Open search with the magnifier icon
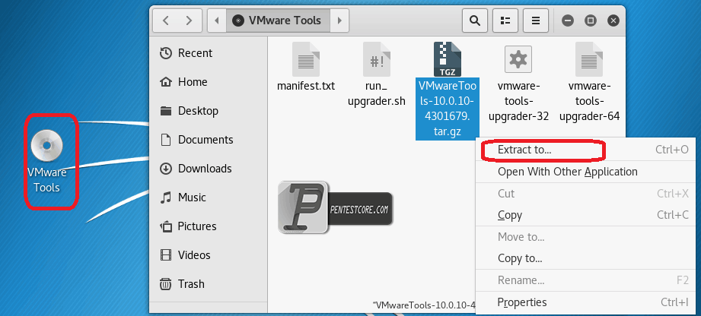The width and height of the screenshot is (701, 316). tap(474, 21)
